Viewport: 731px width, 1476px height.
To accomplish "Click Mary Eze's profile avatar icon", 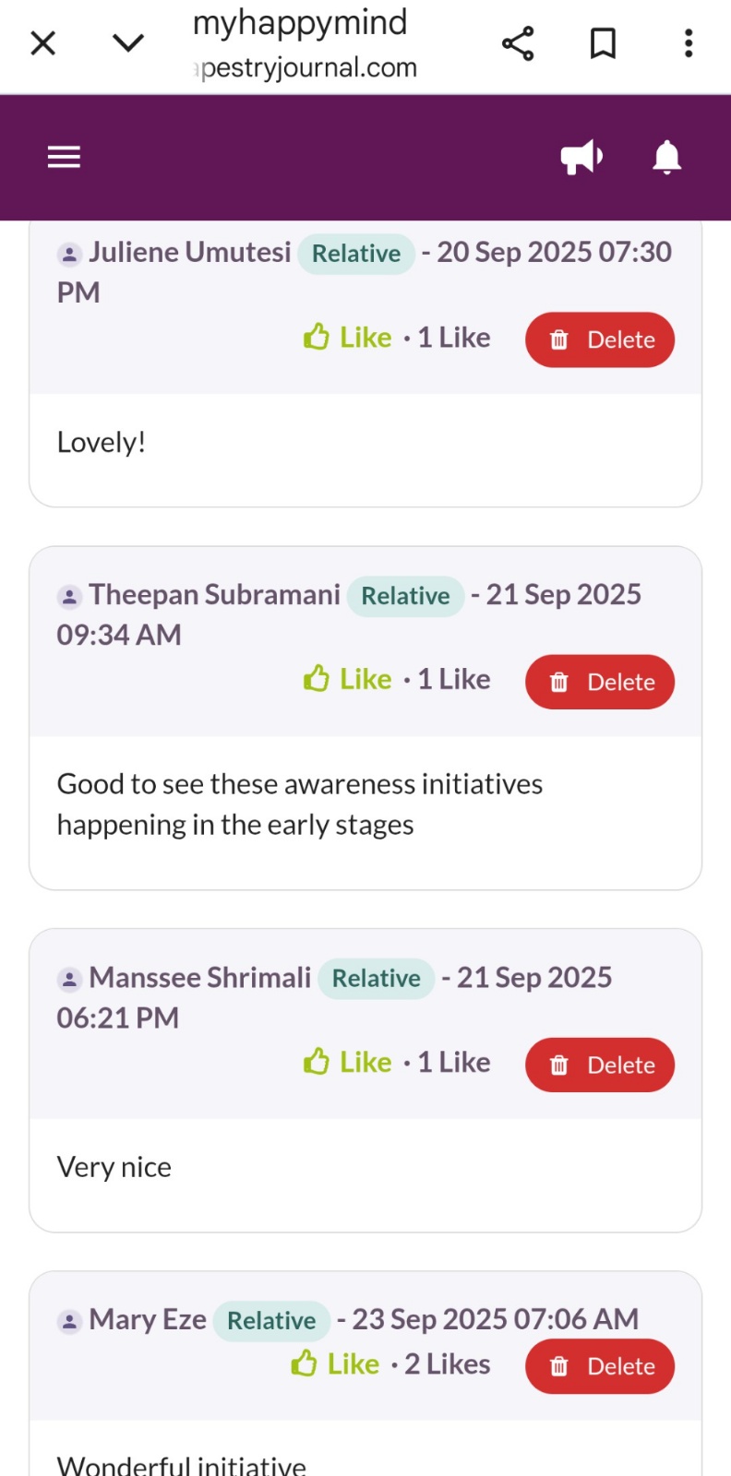I will pyautogui.click(x=69, y=1321).
